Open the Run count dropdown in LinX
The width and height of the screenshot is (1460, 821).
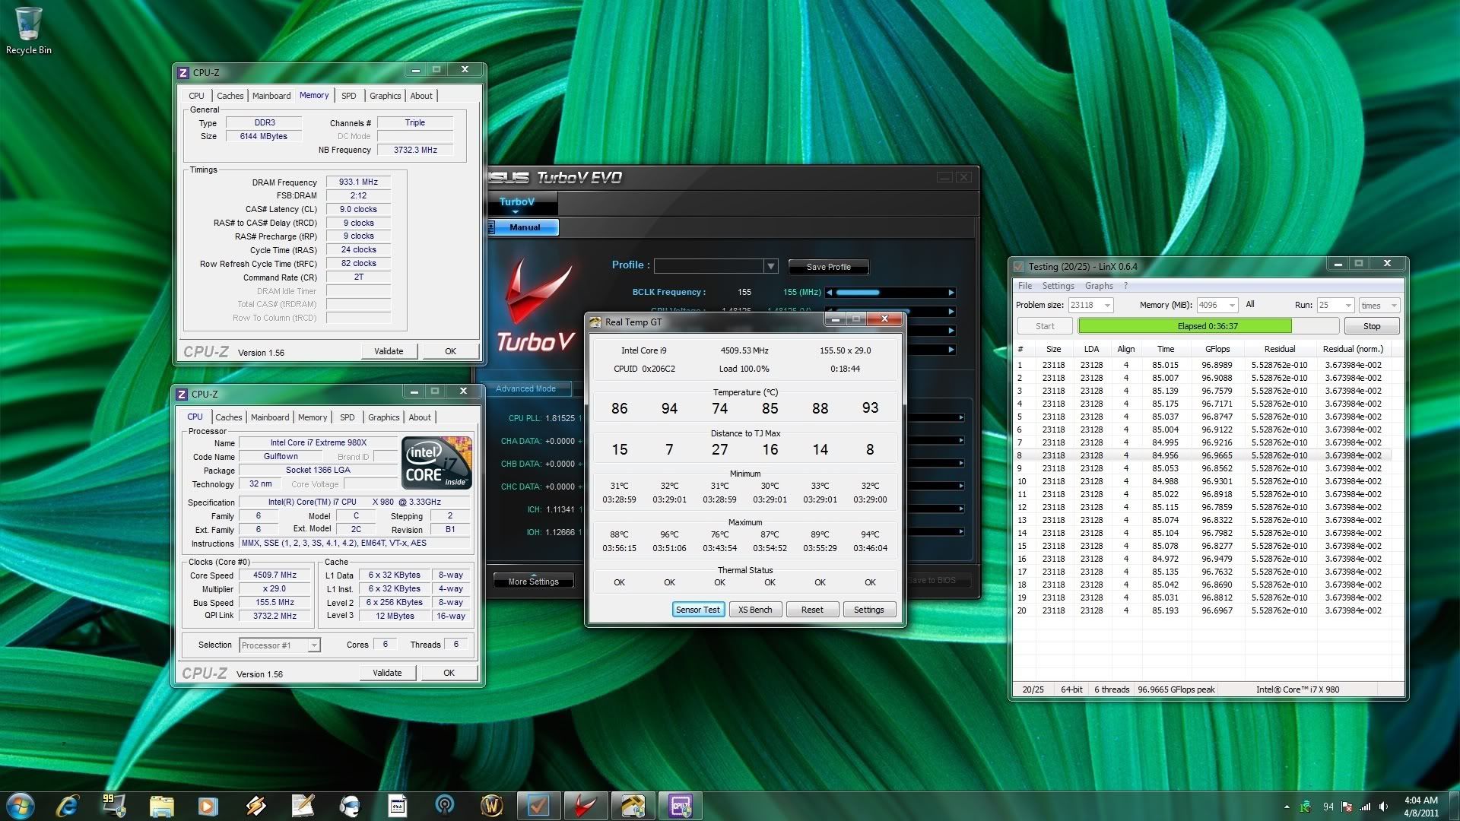tap(1348, 306)
